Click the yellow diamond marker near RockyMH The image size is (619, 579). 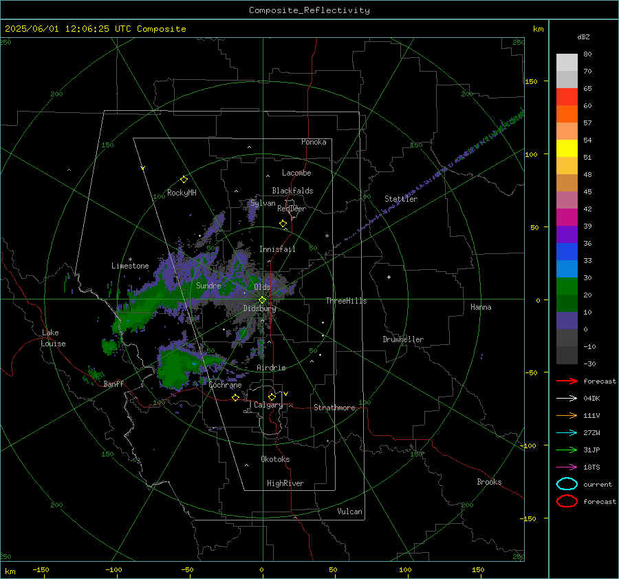tap(184, 180)
